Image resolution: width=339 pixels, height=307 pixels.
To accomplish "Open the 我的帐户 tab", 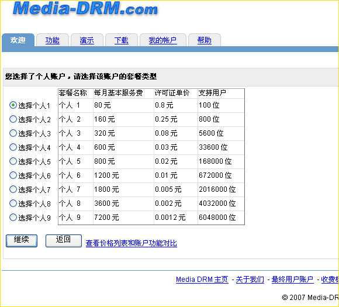I will 163,40.
